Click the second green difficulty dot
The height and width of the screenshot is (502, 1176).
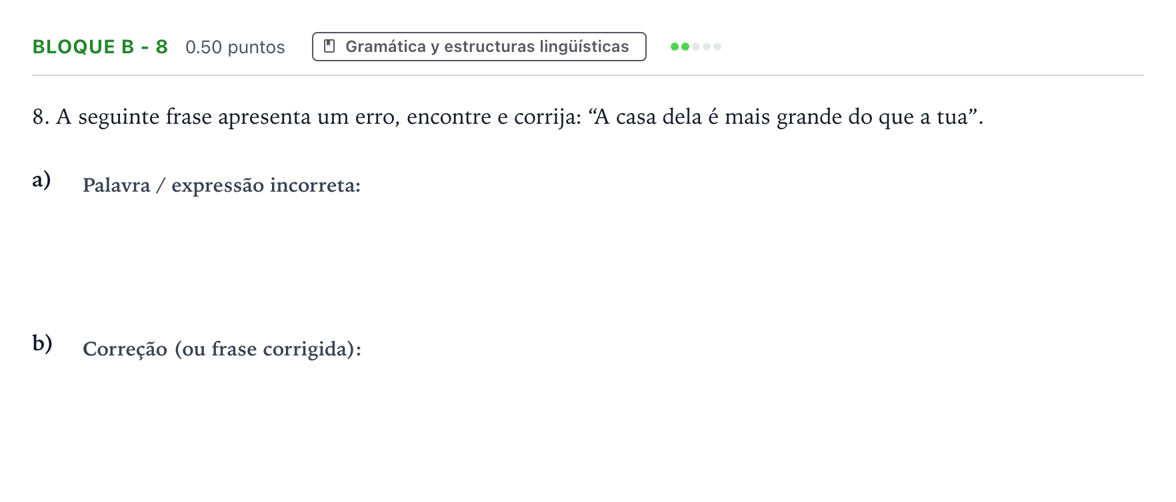coord(685,47)
